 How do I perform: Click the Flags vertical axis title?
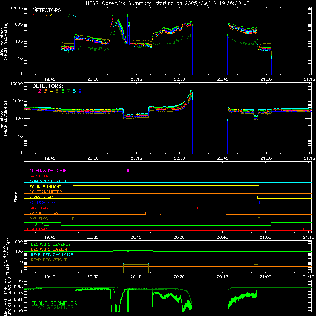[x=16, y=197]
